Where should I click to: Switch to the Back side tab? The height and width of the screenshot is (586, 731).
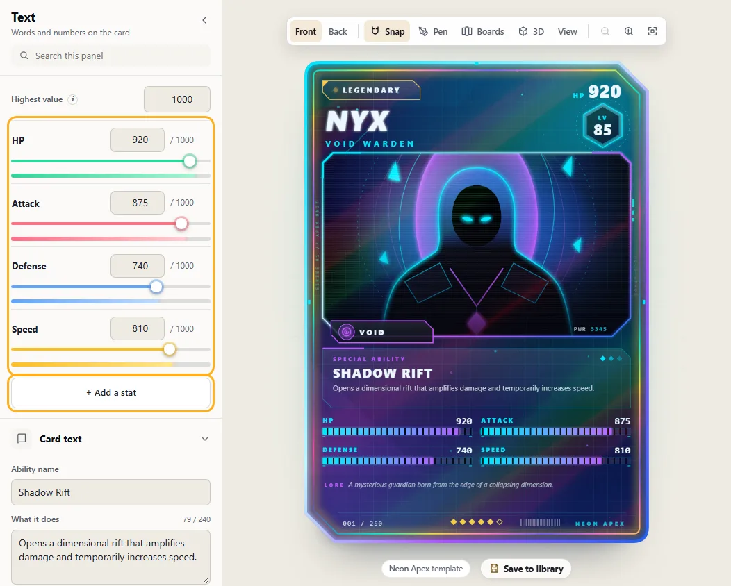coord(338,31)
